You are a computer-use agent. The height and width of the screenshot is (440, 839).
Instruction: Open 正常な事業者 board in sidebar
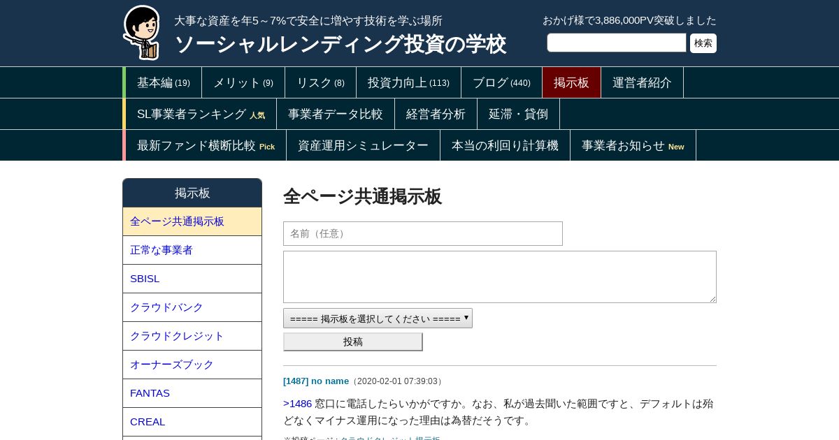pyautogui.click(x=192, y=250)
